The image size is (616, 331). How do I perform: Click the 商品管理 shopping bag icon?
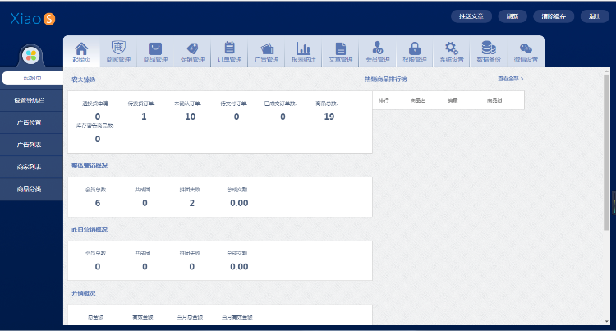tap(155, 51)
